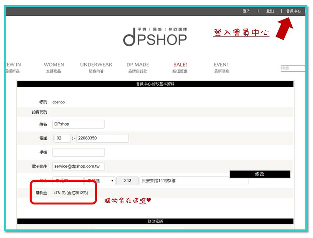Click the 修改密碼 section header
This screenshot has width=313, height=238.
click(x=155, y=221)
